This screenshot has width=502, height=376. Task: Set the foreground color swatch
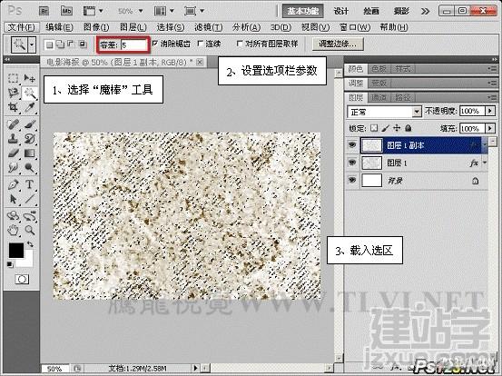pos(16,251)
